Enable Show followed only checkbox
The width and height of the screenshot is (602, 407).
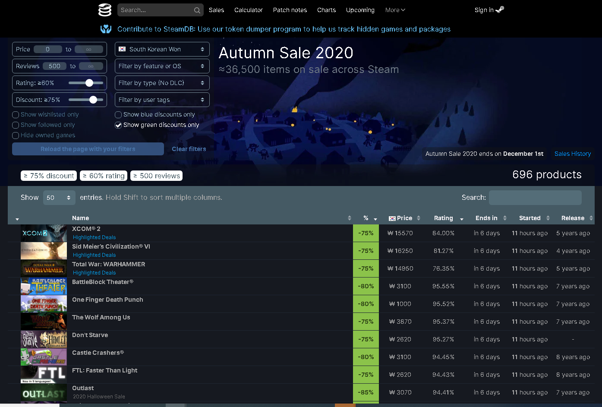(16, 125)
